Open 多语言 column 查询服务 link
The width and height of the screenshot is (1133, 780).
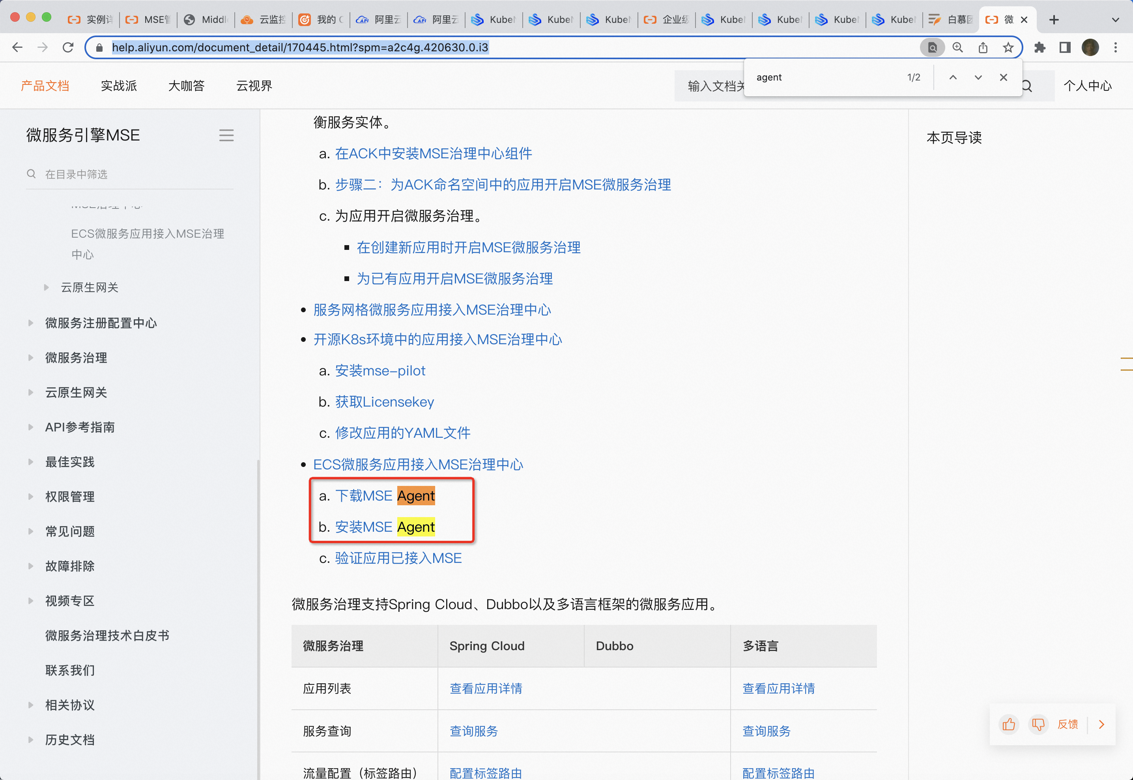click(x=766, y=731)
